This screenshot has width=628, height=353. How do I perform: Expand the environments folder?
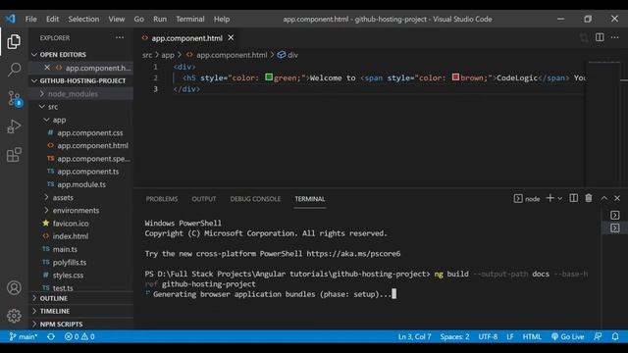coord(72,210)
